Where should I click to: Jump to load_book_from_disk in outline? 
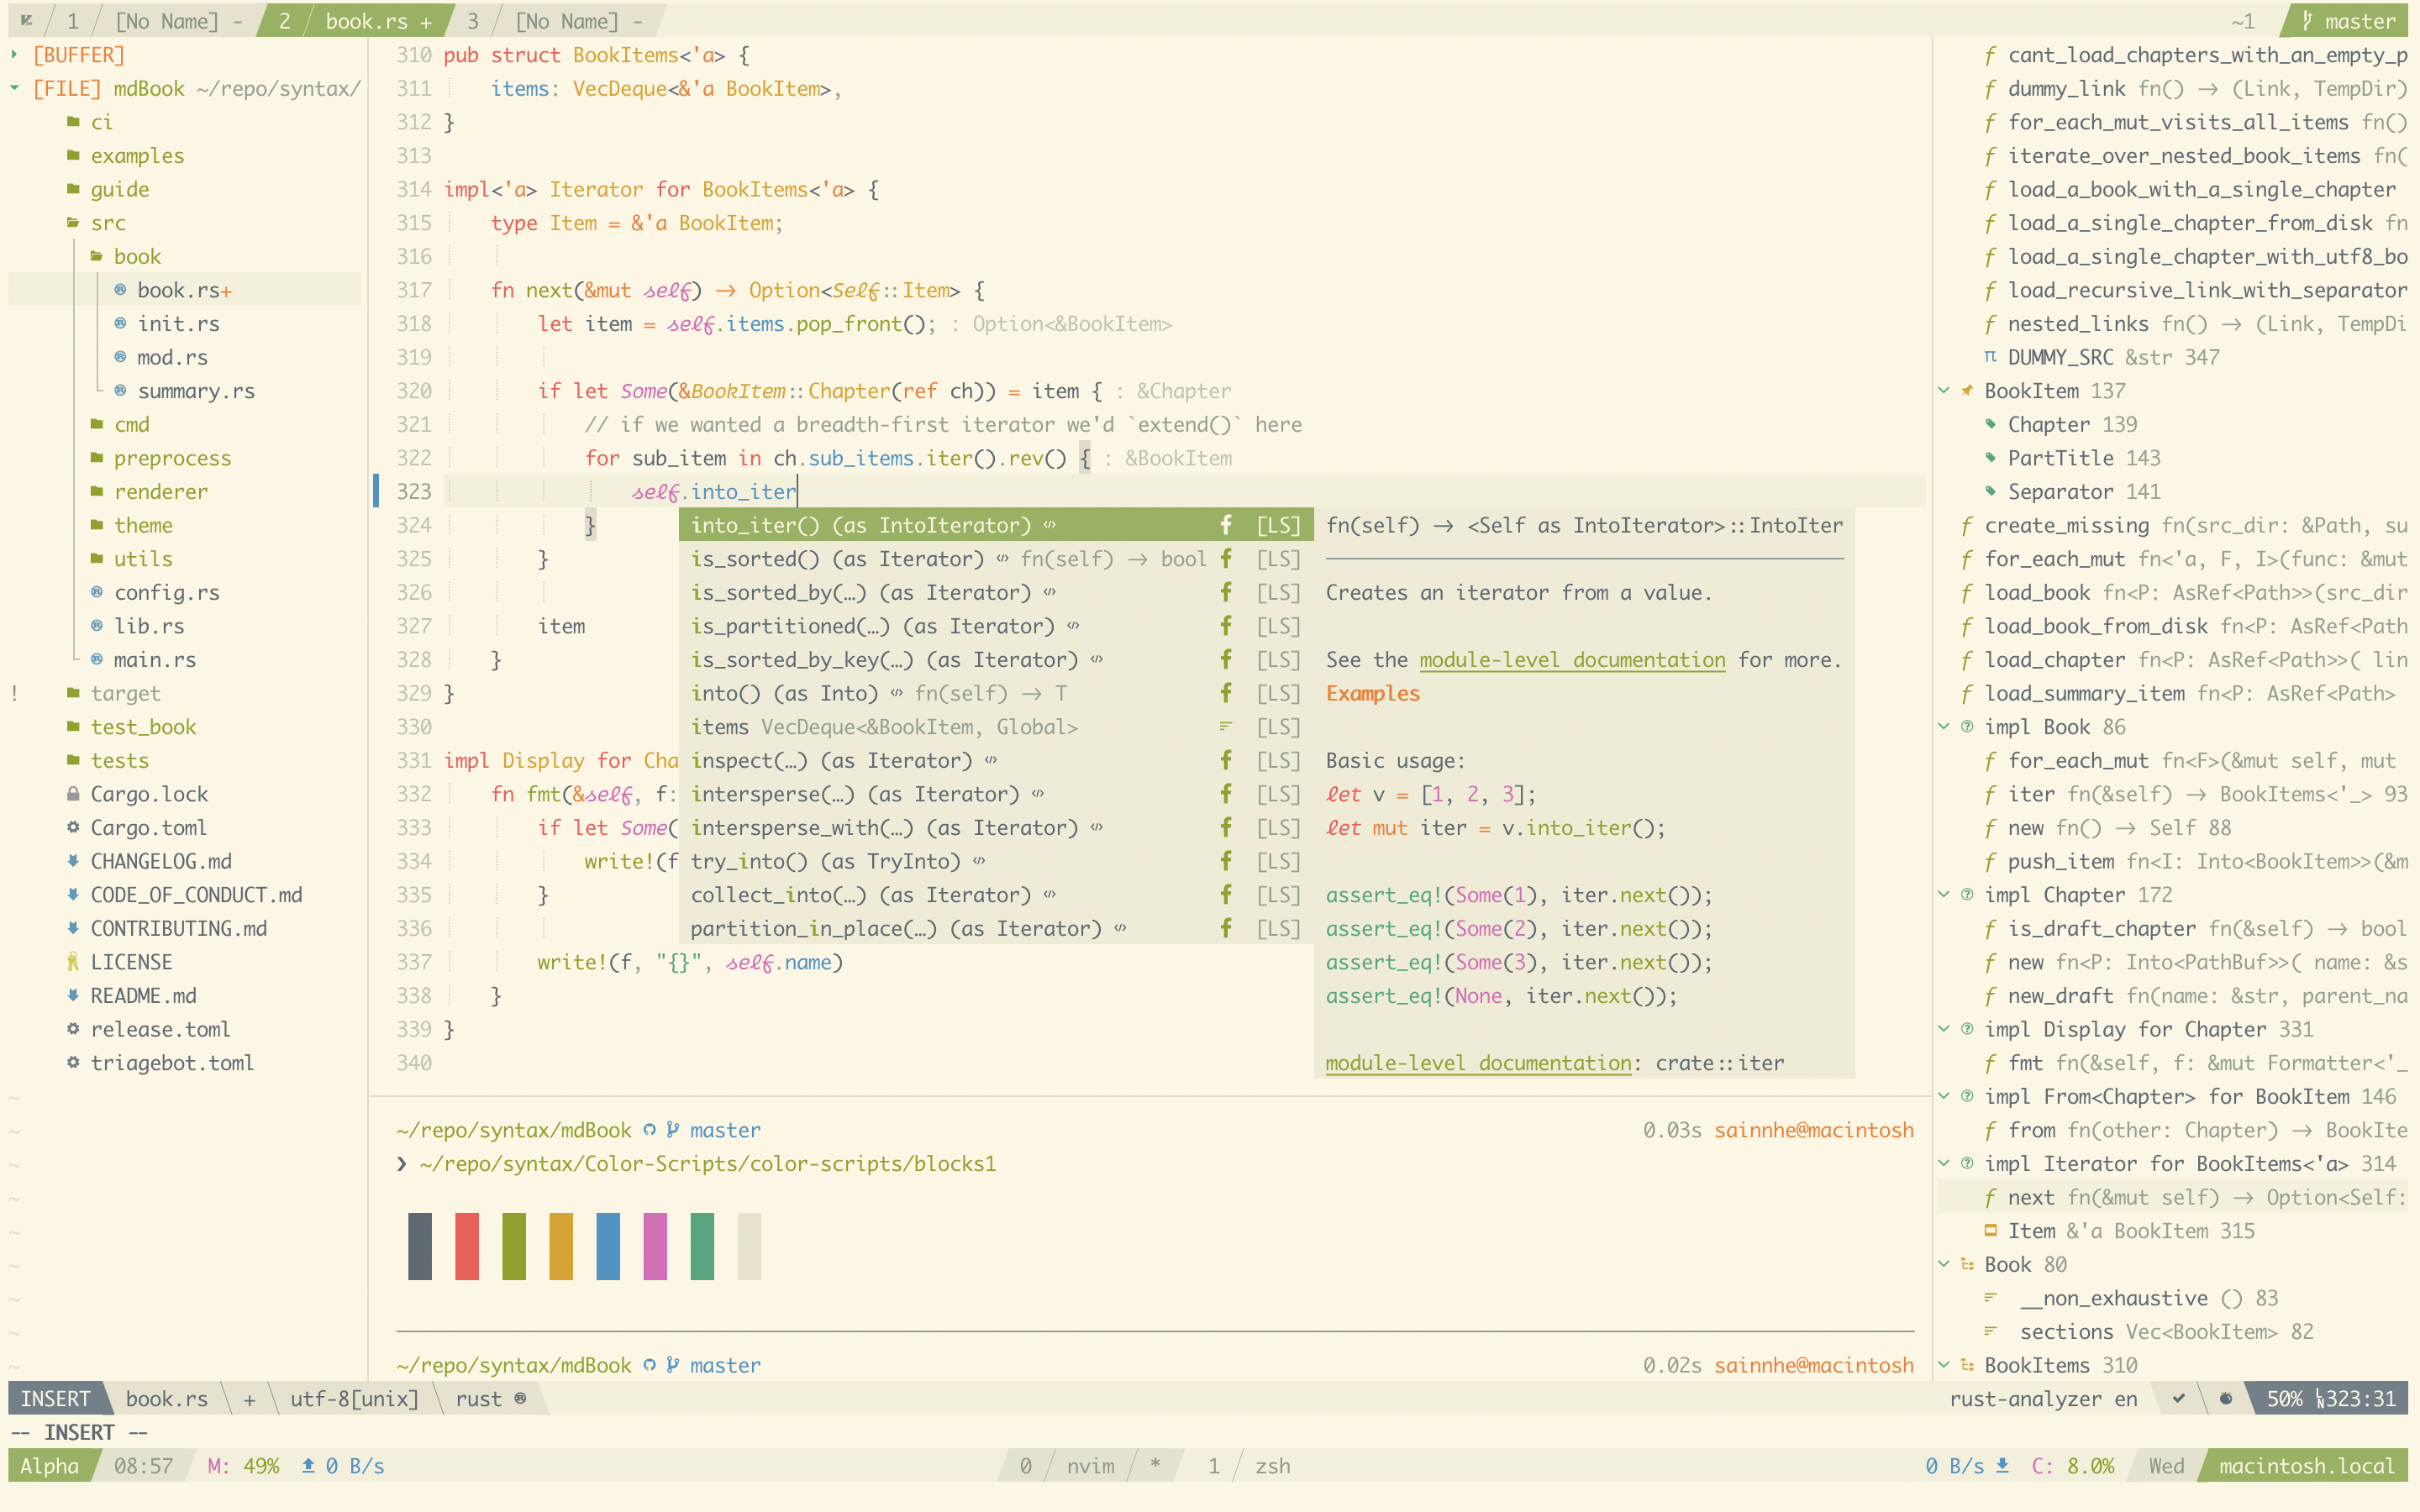click(2096, 626)
